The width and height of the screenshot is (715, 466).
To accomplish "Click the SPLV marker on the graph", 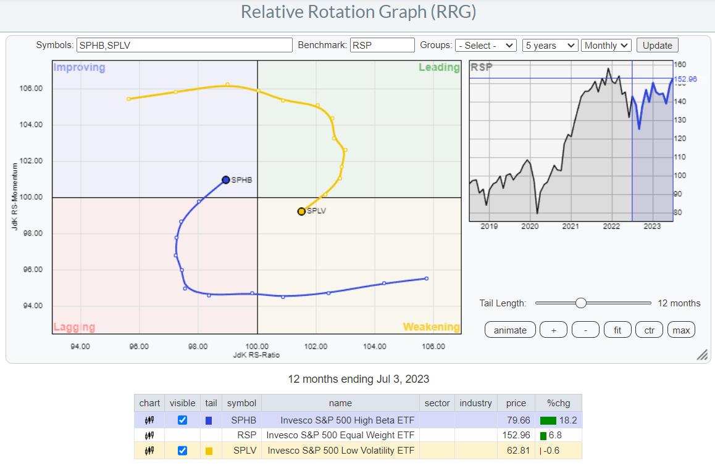I will pos(301,211).
